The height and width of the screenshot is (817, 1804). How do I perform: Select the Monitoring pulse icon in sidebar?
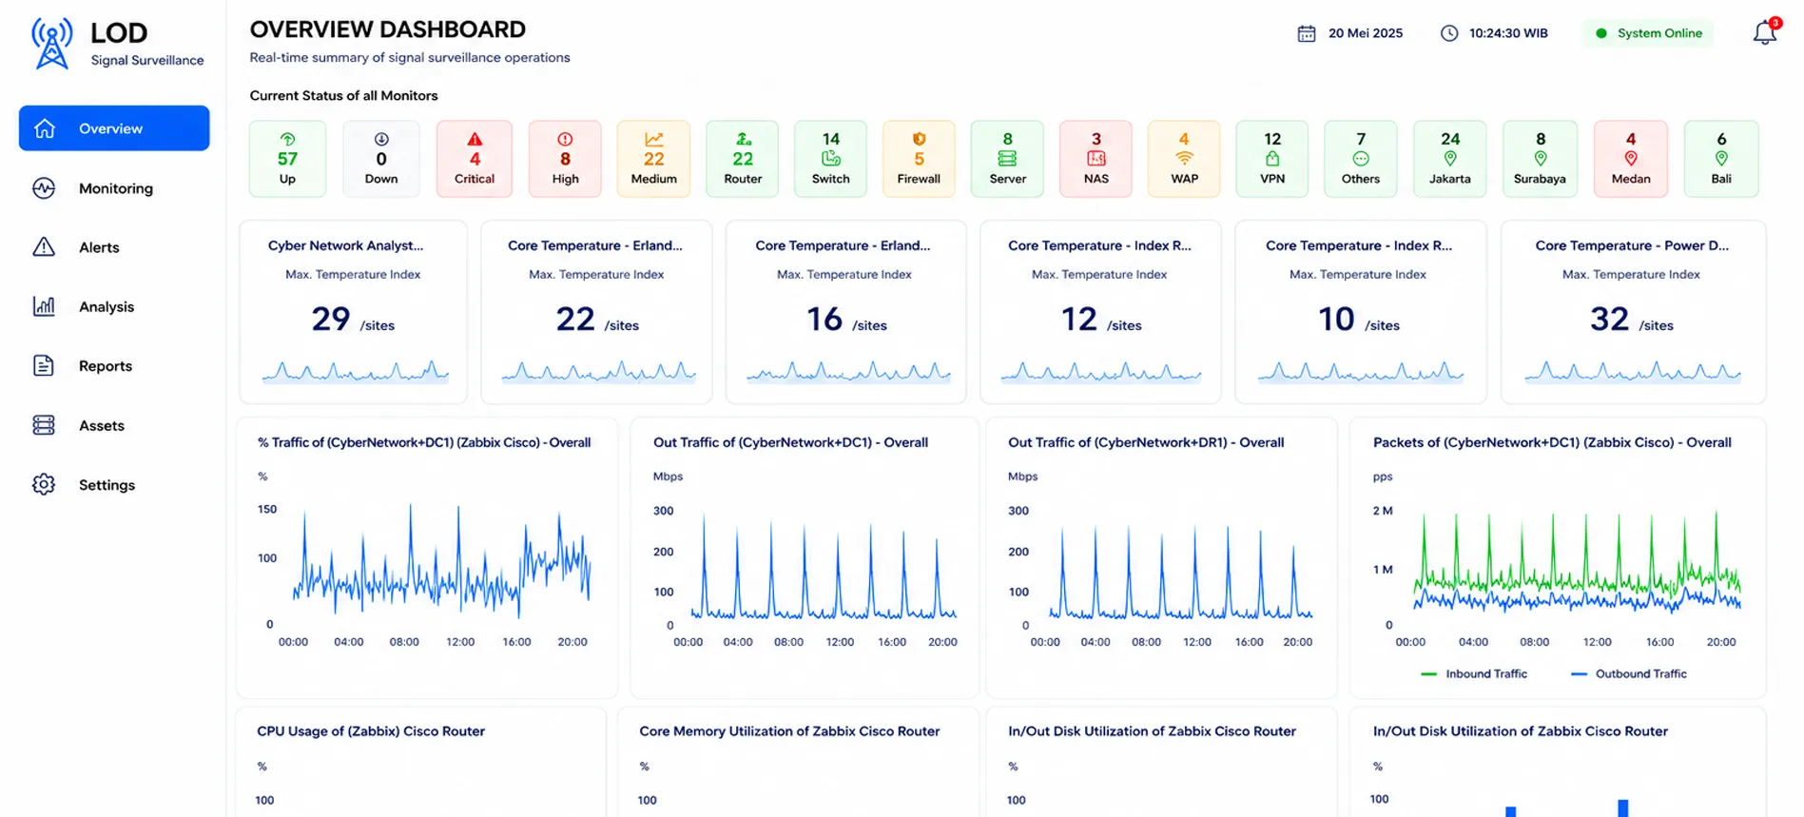(x=44, y=188)
